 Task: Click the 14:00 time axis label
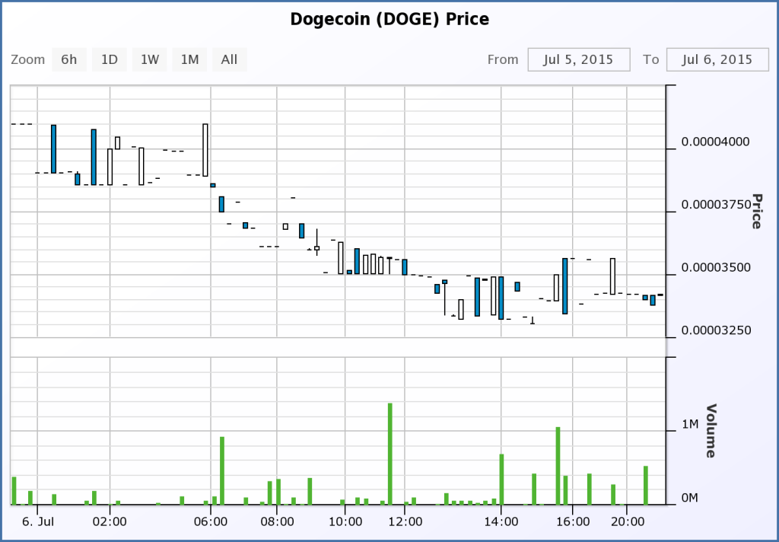click(501, 522)
